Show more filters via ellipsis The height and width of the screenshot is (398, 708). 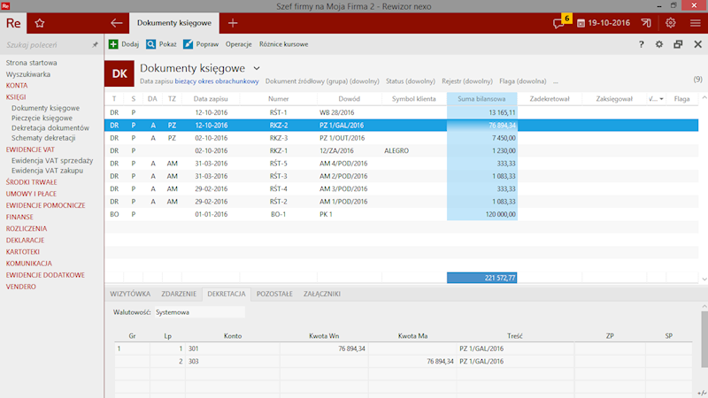point(556,81)
